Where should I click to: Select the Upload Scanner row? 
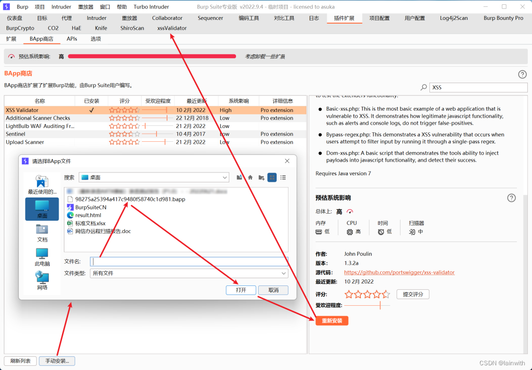coord(156,142)
